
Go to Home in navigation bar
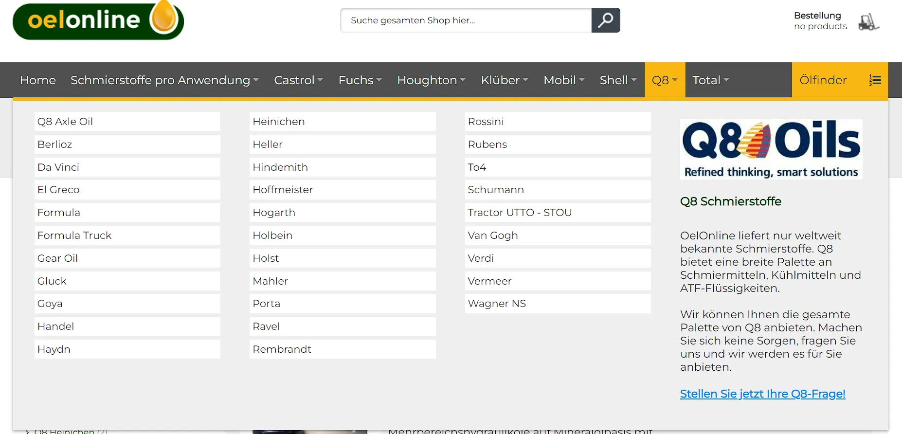point(38,80)
